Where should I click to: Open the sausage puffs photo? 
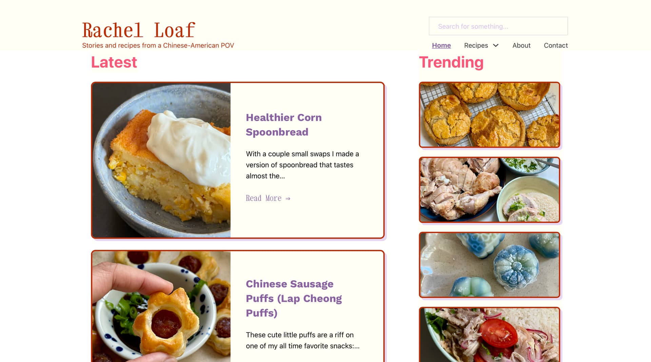(x=161, y=307)
